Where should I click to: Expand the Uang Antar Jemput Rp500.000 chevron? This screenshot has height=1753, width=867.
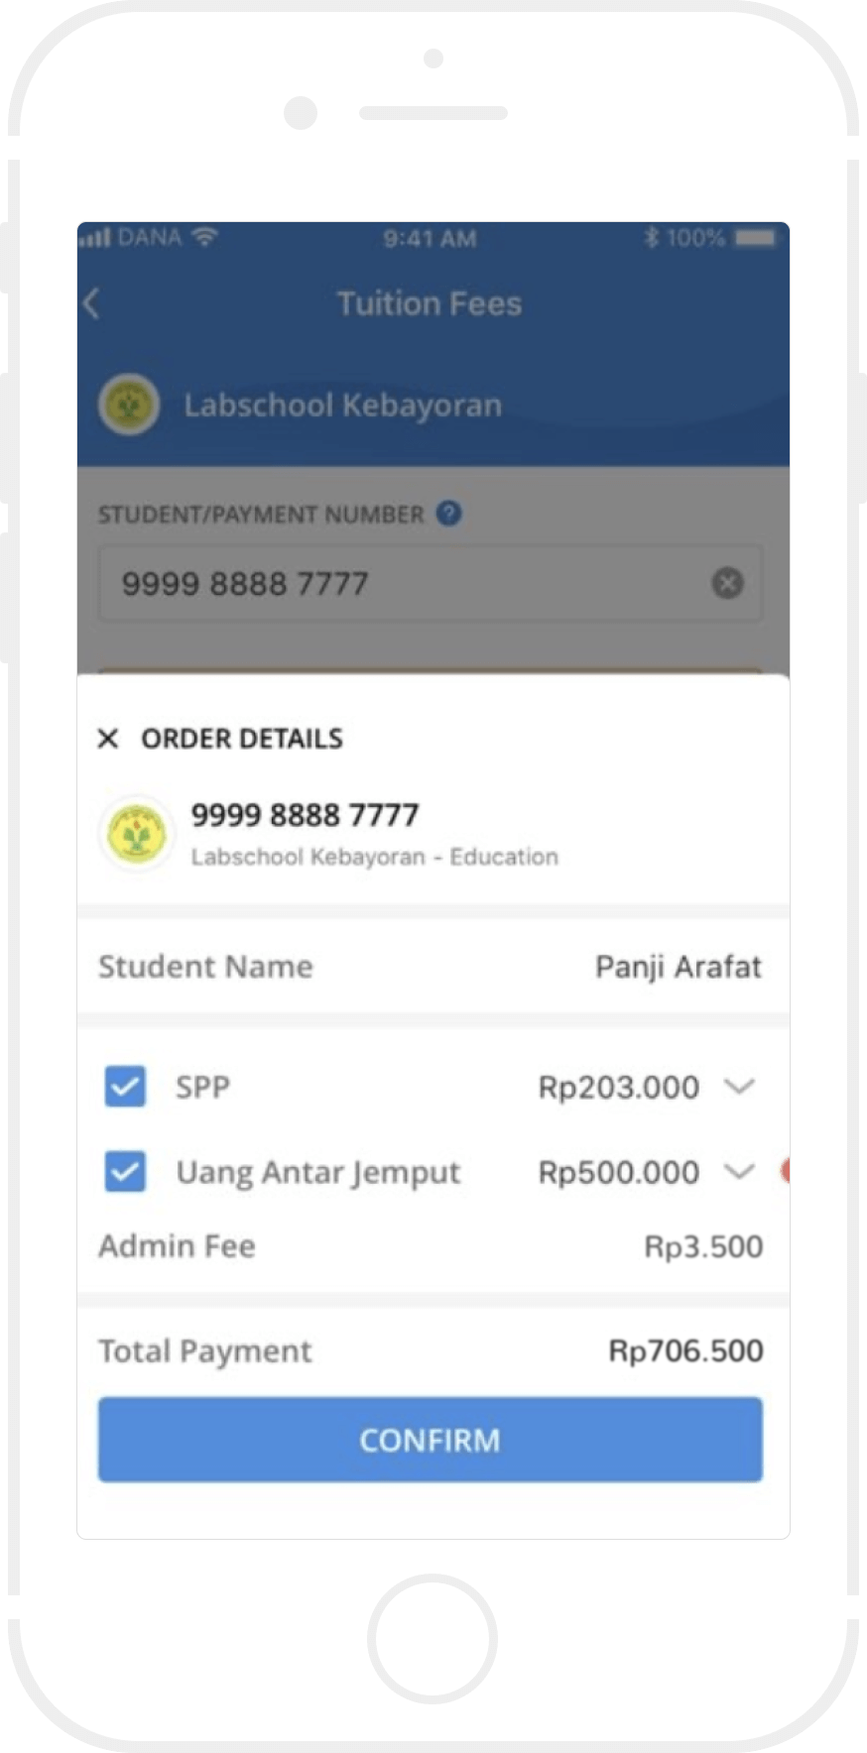[739, 1172]
